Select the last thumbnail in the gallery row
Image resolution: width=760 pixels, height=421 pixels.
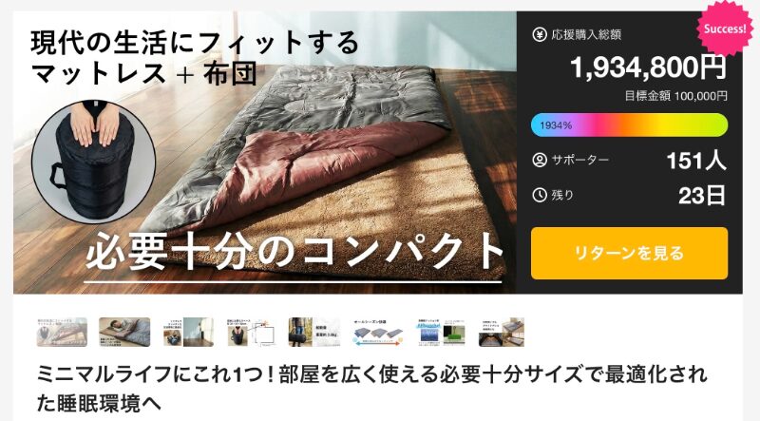[x=502, y=332]
